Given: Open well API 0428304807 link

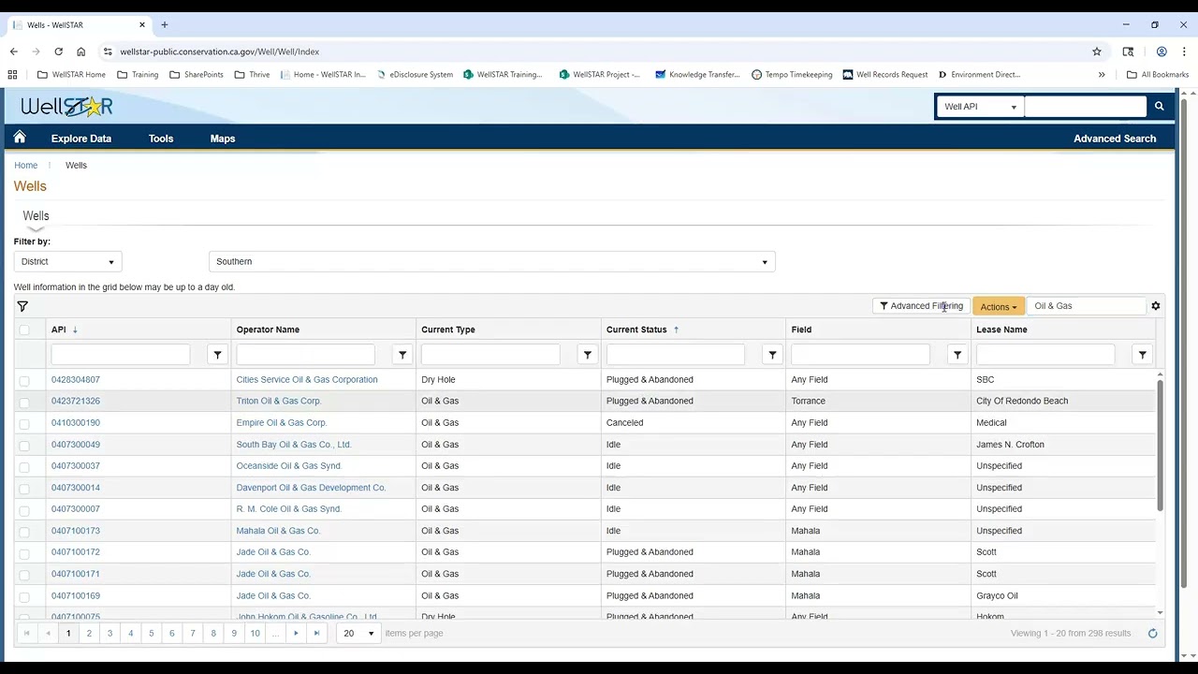Looking at the screenshot, I should click(76, 380).
